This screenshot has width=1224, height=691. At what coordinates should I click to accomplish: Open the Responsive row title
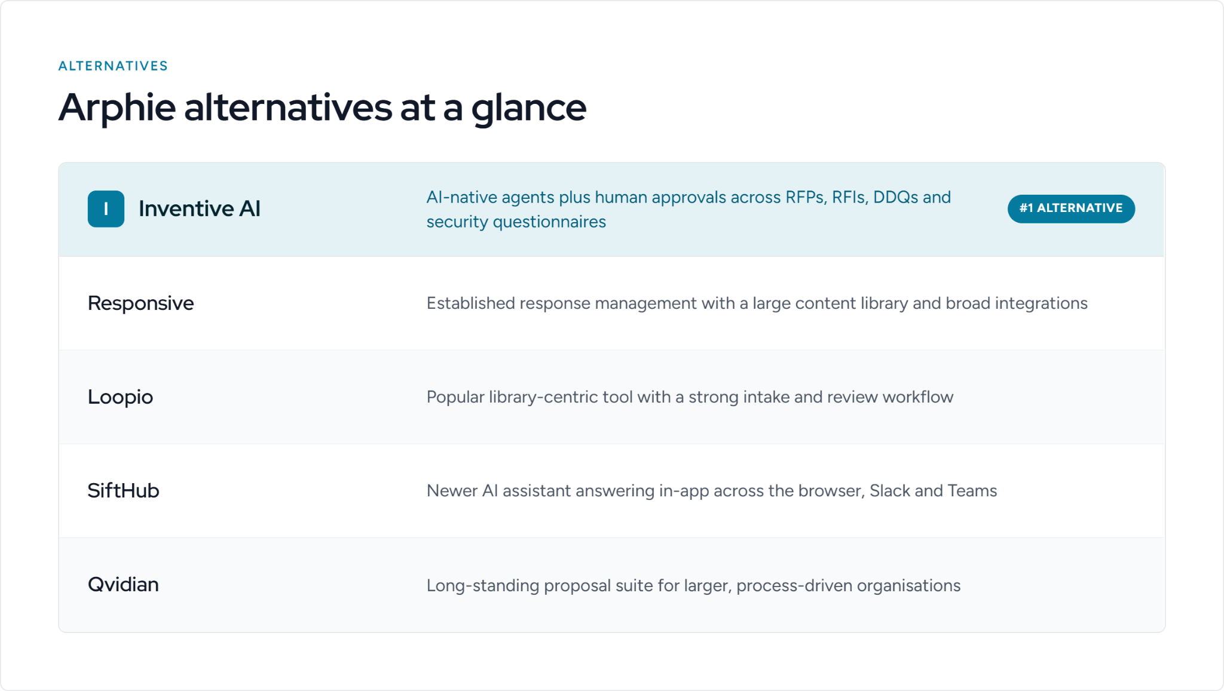(140, 303)
